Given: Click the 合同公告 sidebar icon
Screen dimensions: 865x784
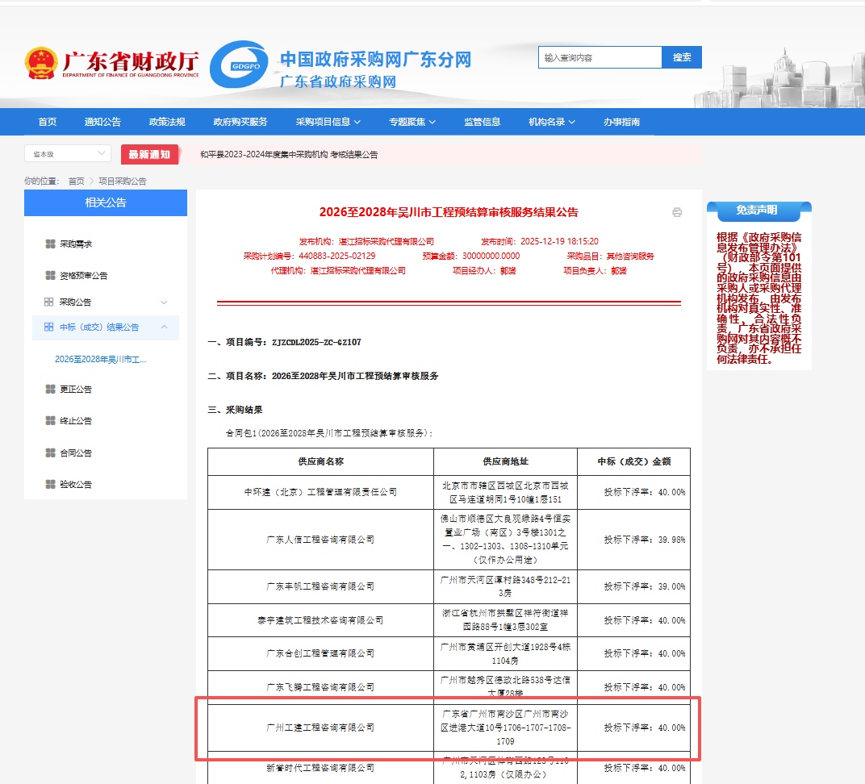Looking at the screenshot, I should click(50, 453).
